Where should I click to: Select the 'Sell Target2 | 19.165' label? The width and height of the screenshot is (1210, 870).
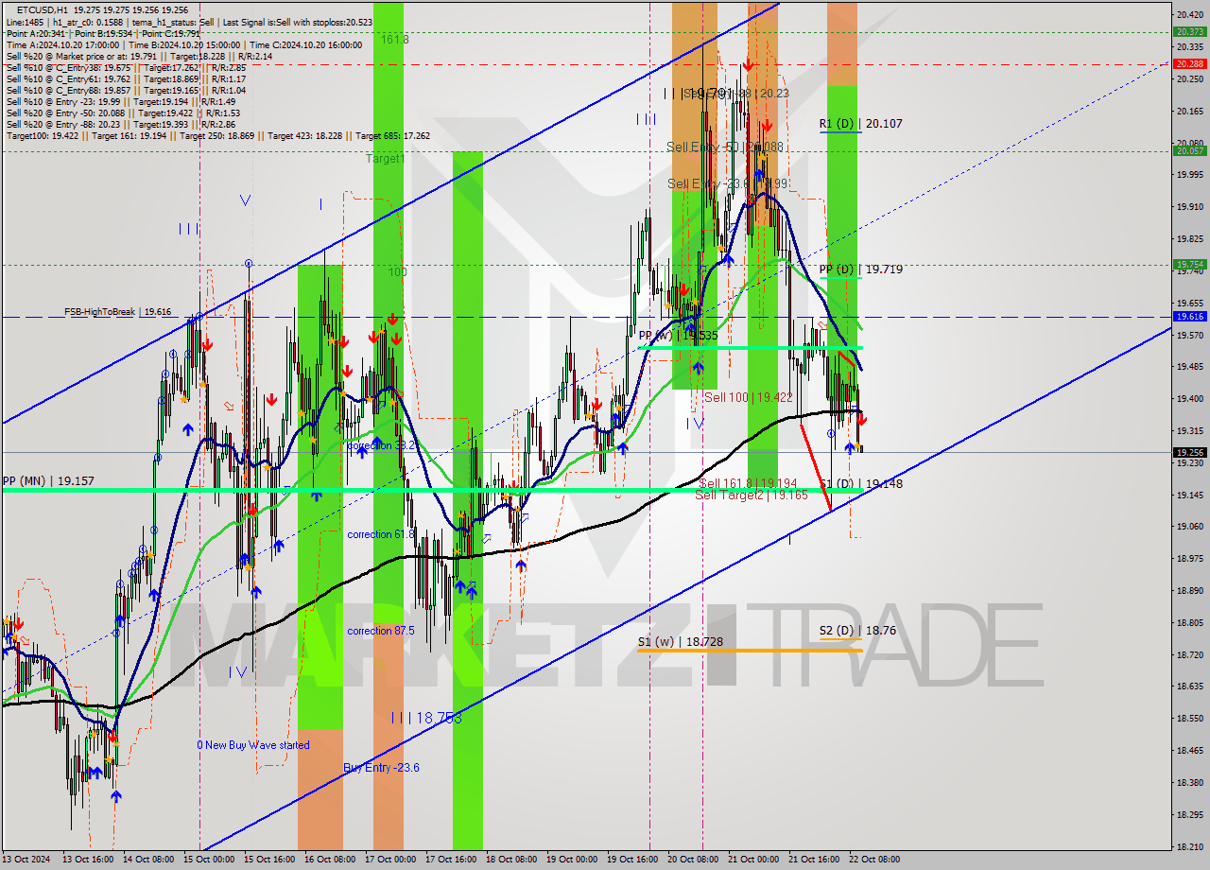(752, 494)
